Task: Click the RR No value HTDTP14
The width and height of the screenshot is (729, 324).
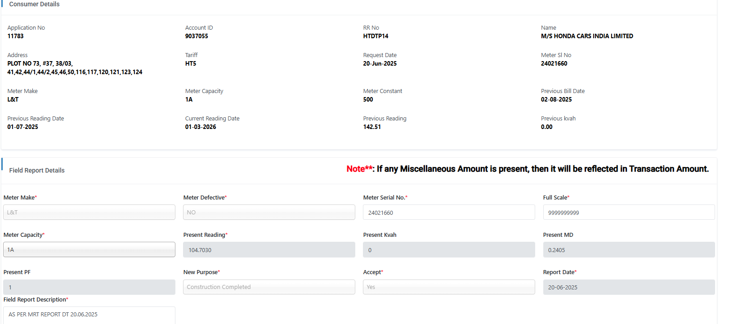Action: pos(376,36)
